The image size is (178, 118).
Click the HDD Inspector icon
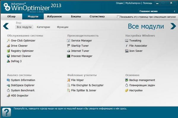[x=8, y=95]
